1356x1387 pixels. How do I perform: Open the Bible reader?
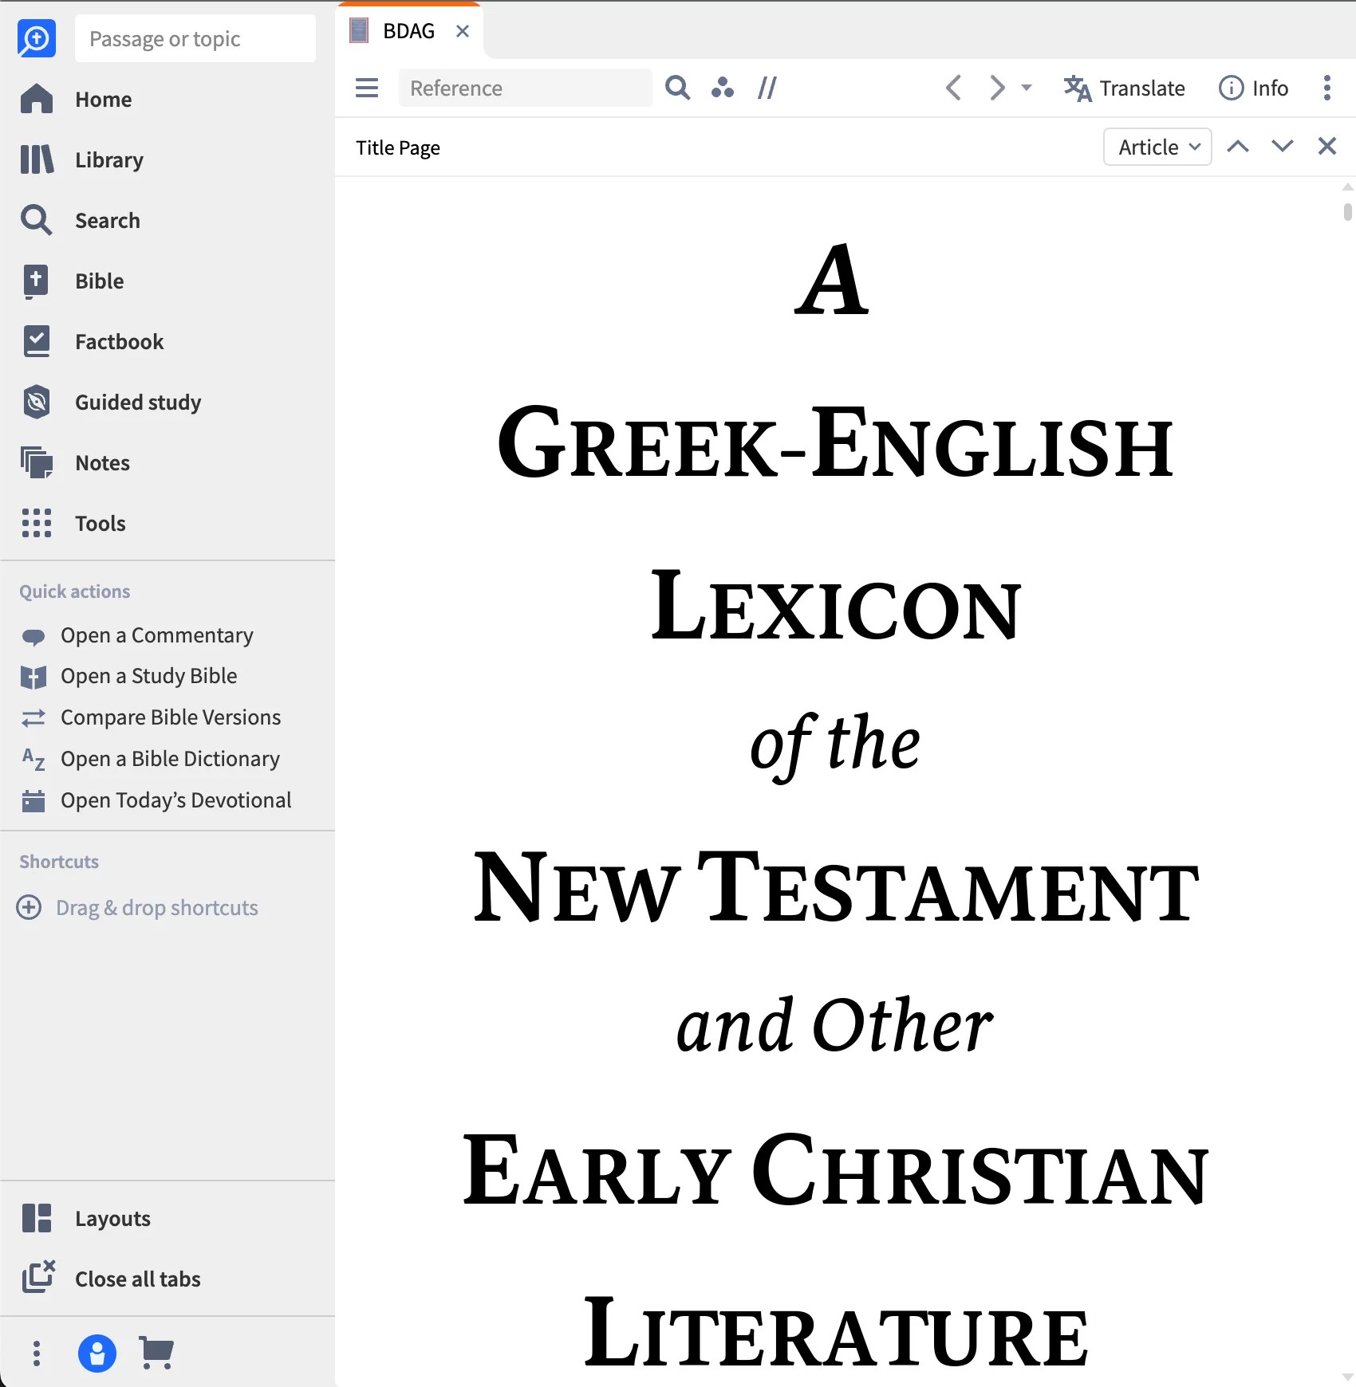pyautogui.click(x=98, y=281)
